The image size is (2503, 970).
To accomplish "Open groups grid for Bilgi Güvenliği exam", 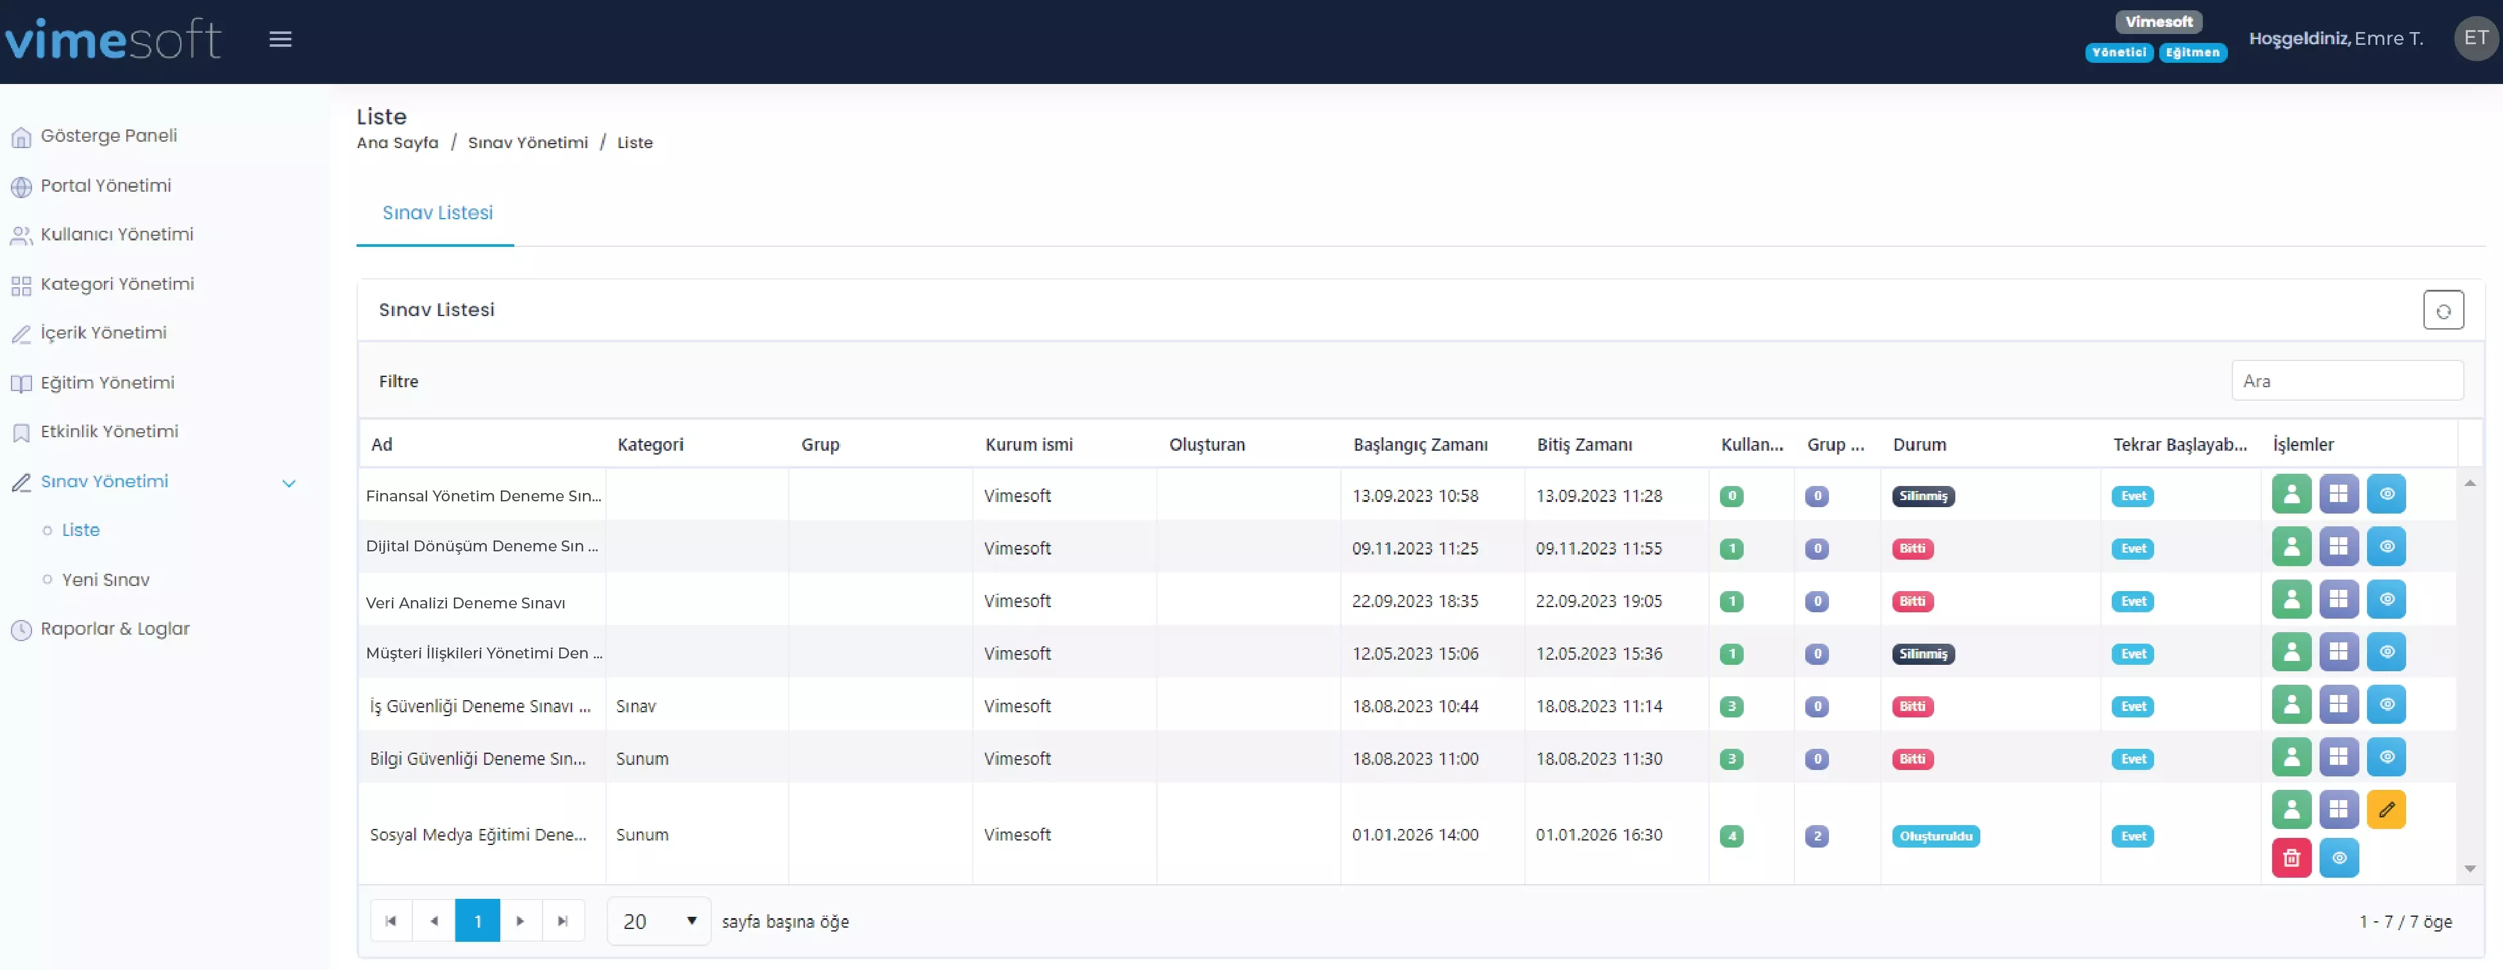I will [2339, 757].
